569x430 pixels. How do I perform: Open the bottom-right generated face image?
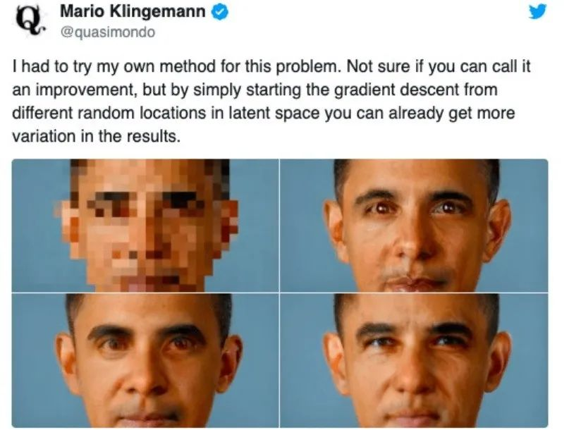click(x=414, y=360)
